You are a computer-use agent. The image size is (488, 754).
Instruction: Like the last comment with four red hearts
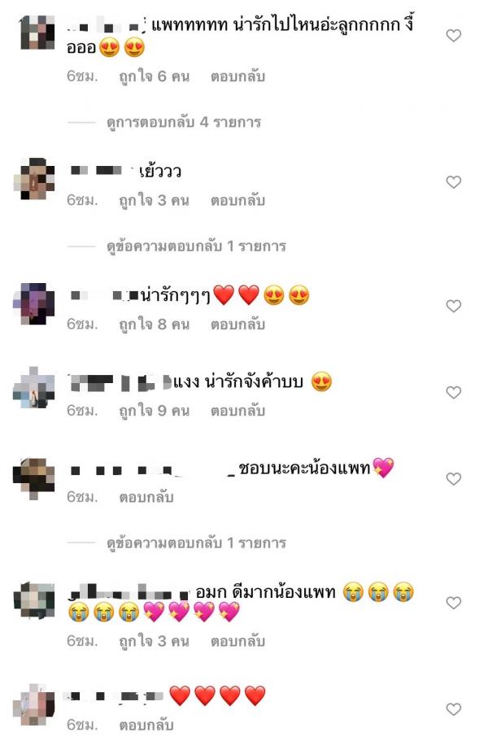[453, 709]
